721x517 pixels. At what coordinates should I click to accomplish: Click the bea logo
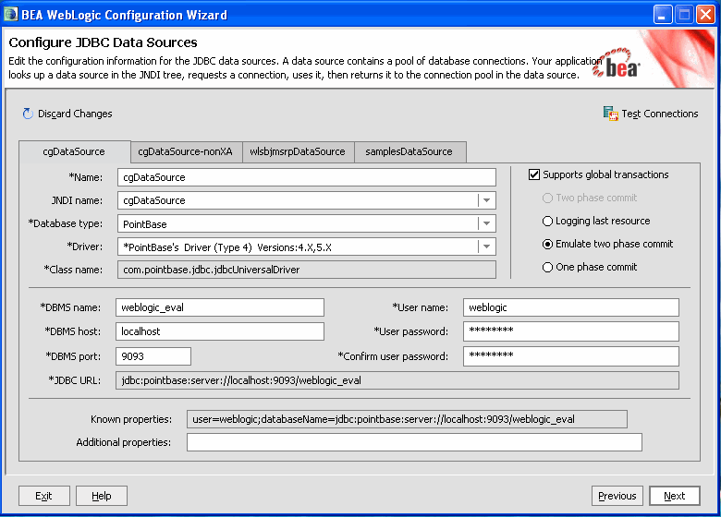click(617, 65)
